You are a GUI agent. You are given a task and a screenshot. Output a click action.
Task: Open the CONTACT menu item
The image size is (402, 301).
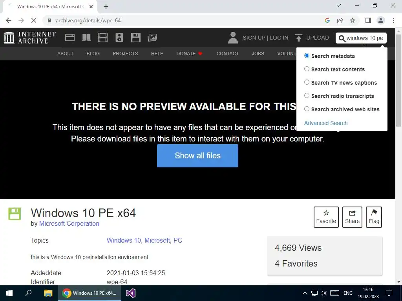(x=227, y=53)
